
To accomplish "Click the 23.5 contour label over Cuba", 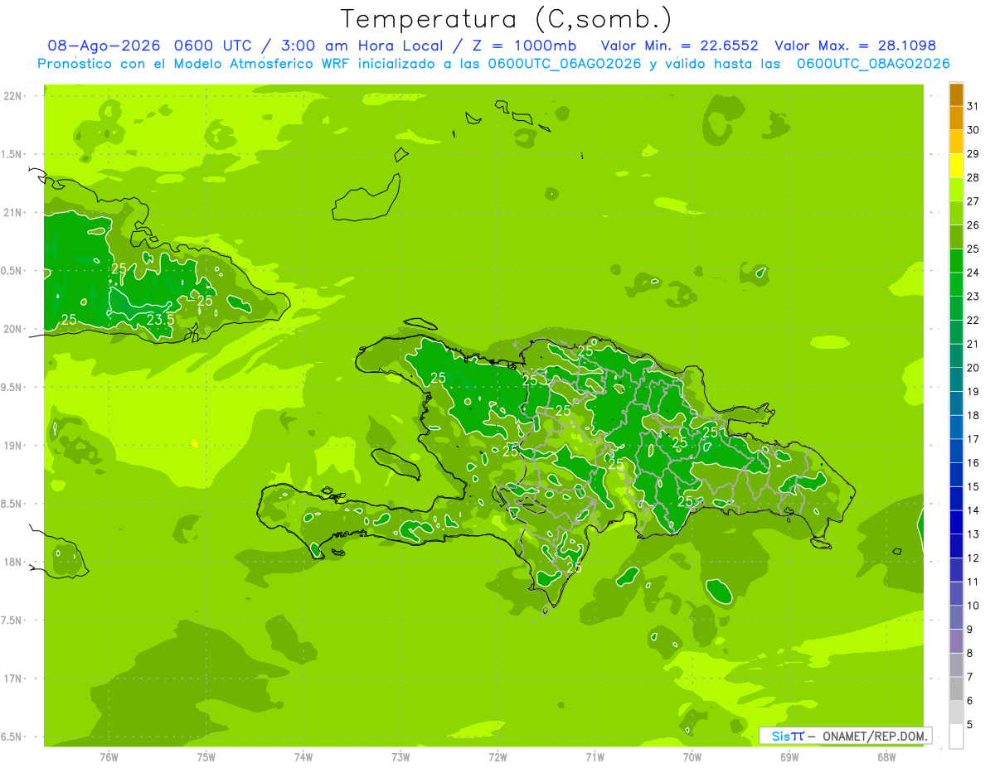I will click(160, 319).
